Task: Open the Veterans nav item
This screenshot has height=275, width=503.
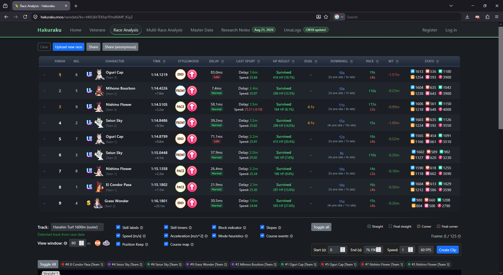Action: click(x=97, y=30)
